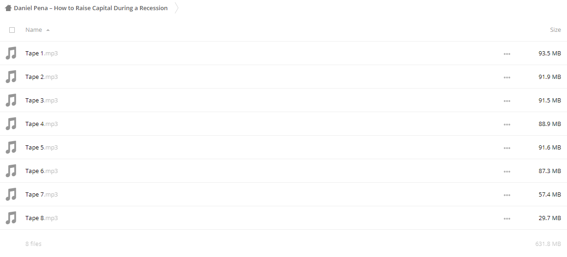This screenshot has width=567, height=257.
Task: Open more options for Tape 7.mp3
Action: click(x=507, y=195)
